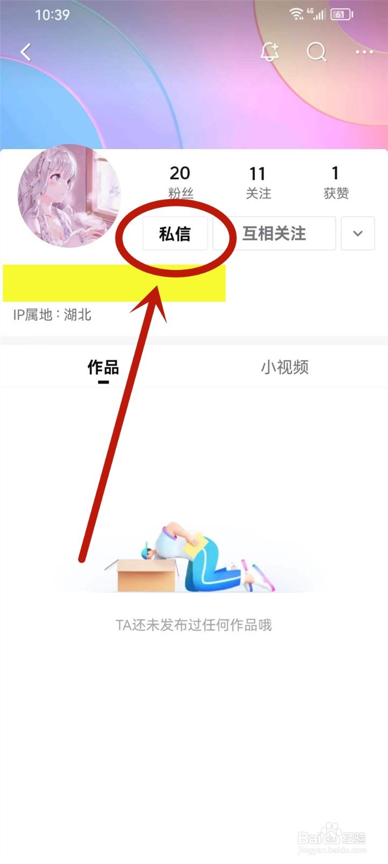Tap the back arrow icon

pyautogui.click(x=25, y=52)
